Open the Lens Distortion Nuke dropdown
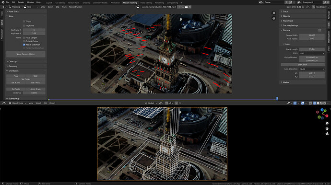The height and width of the screenshot is (185, 331). coord(312,69)
